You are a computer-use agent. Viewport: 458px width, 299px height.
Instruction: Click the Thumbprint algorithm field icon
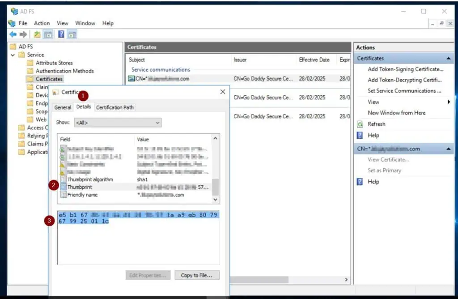63,179
